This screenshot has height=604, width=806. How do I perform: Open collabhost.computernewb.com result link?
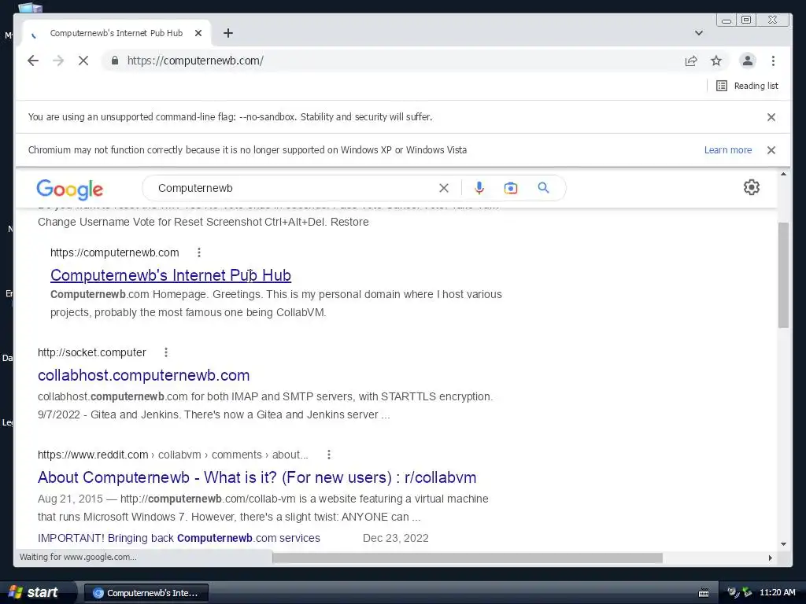143,375
